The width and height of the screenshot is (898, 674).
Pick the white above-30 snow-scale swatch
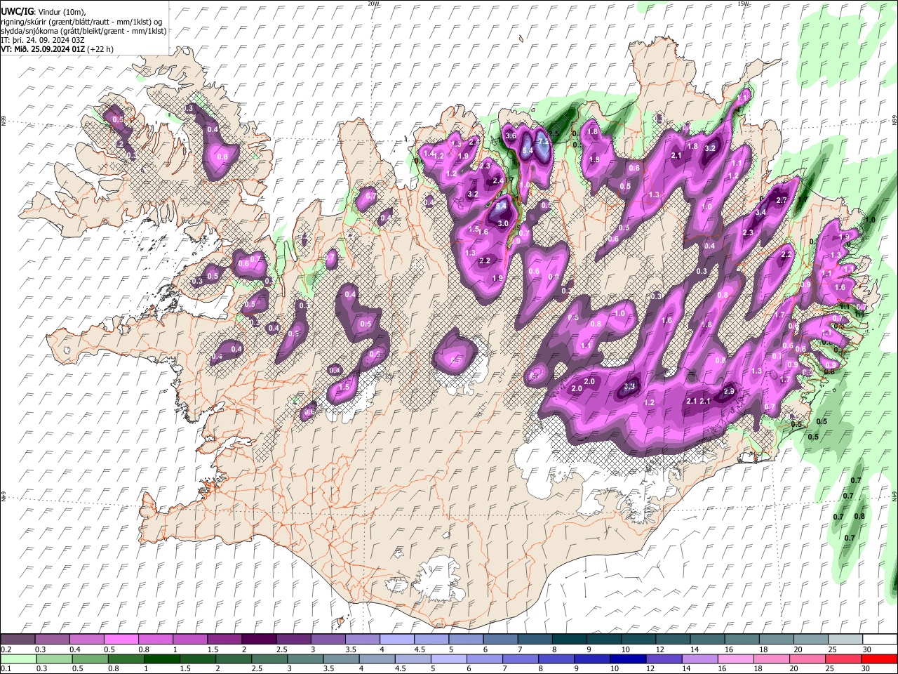[880, 640]
